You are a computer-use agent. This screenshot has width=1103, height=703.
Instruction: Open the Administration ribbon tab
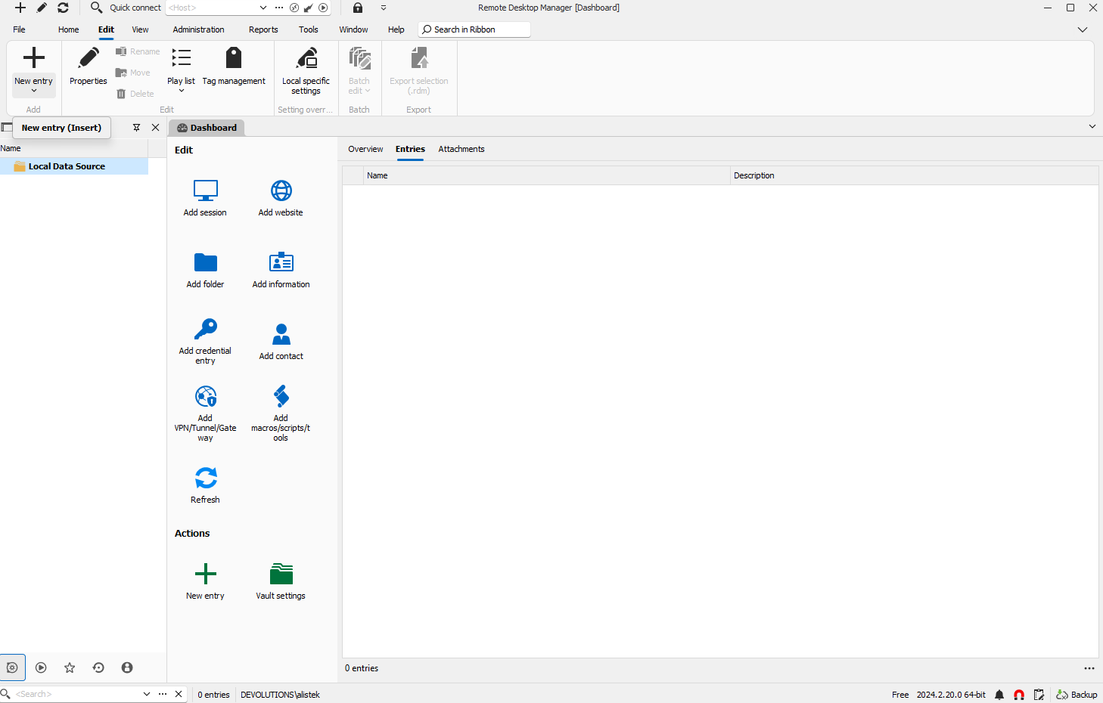pos(198,29)
